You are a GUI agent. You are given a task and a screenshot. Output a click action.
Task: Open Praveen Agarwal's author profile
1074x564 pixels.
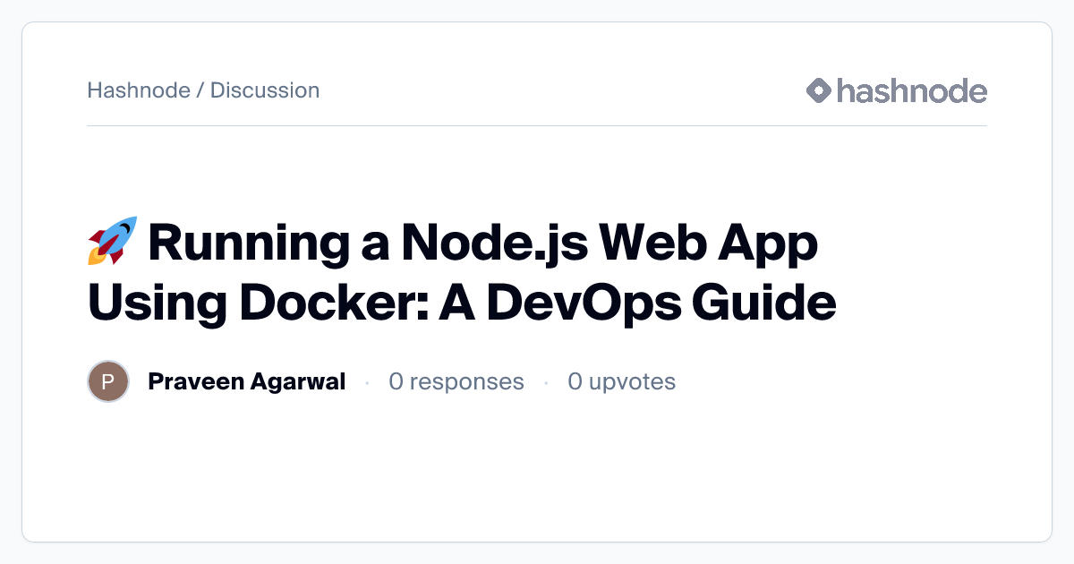click(246, 382)
